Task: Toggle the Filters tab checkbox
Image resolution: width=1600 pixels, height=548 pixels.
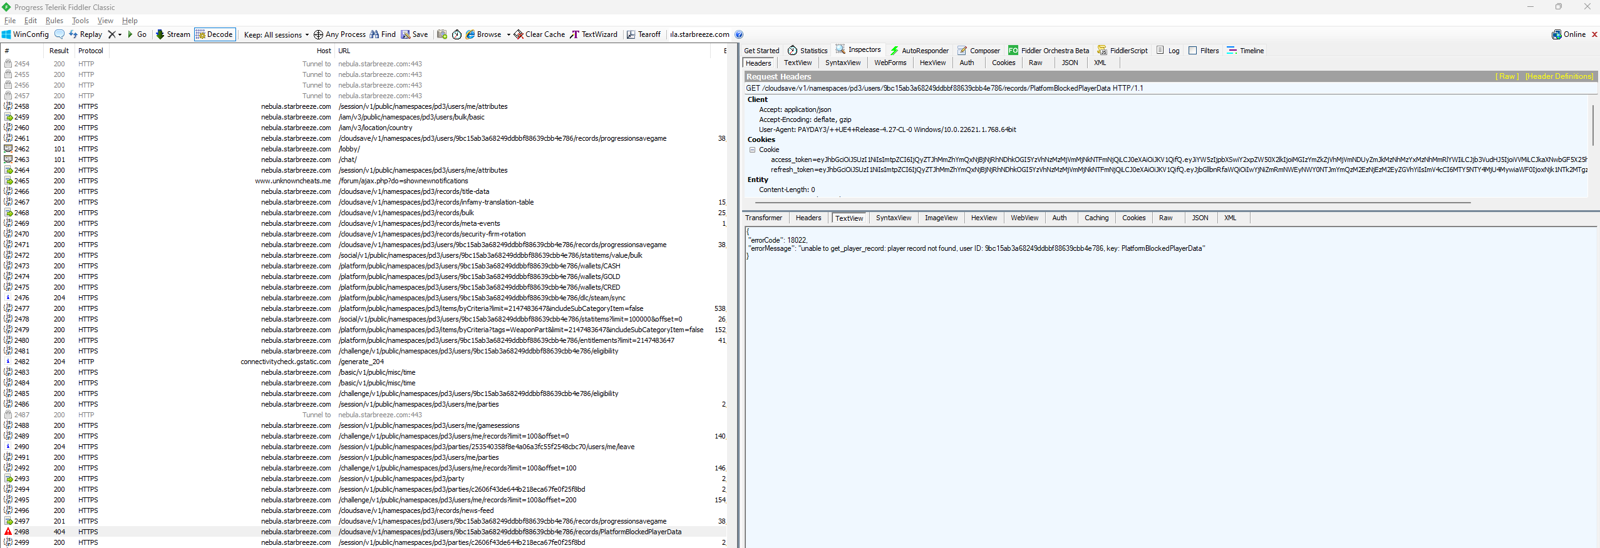Action: (1192, 51)
